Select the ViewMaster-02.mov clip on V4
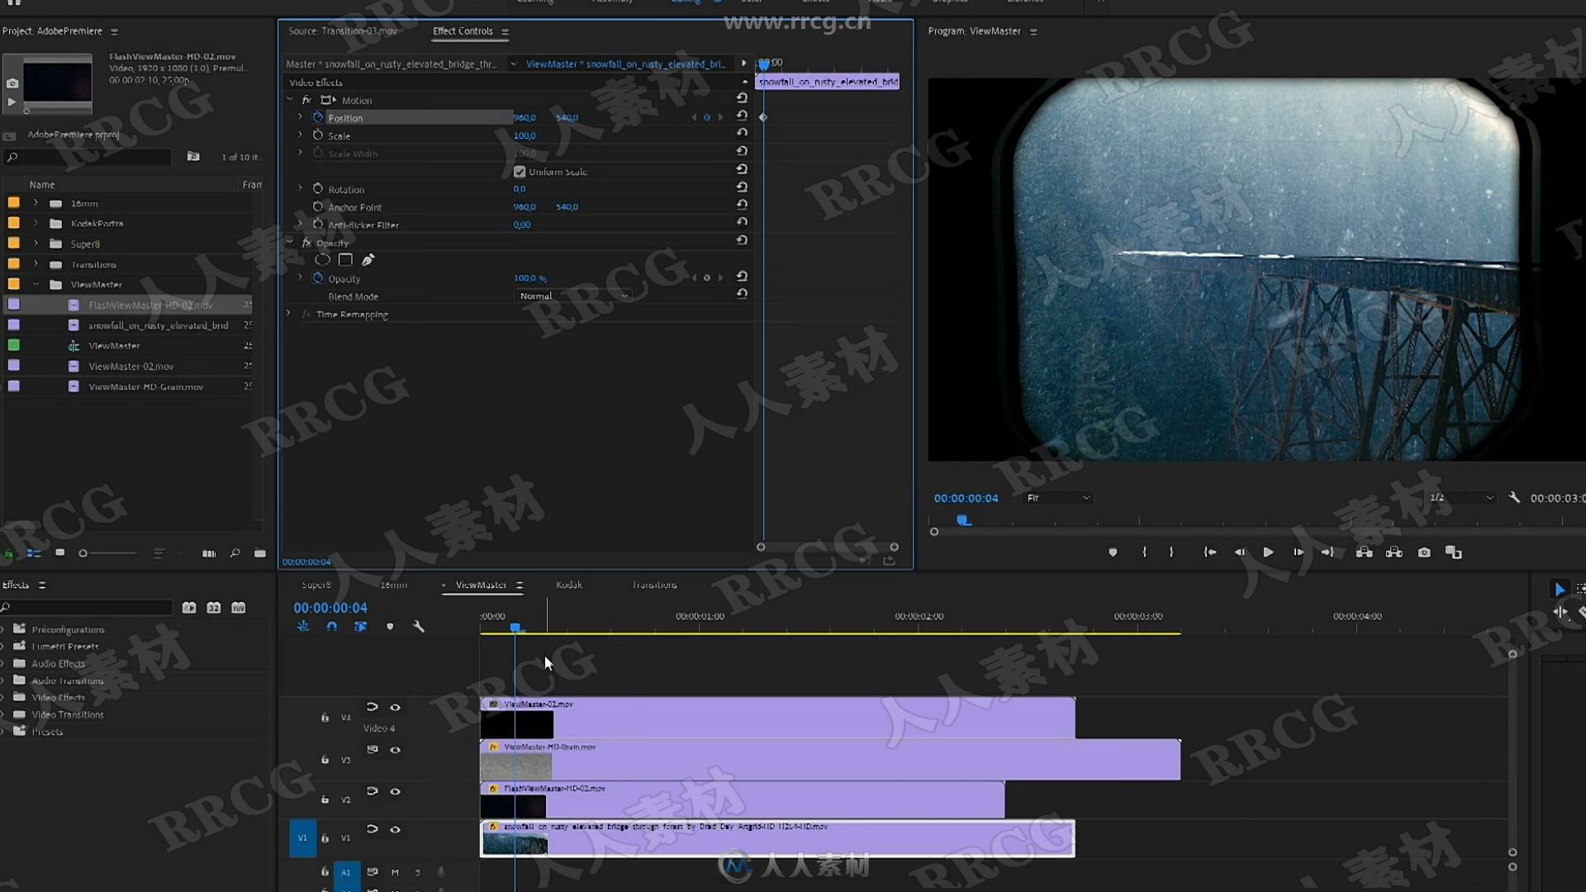Viewport: 1586px width, 892px height. click(x=777, y=717)
